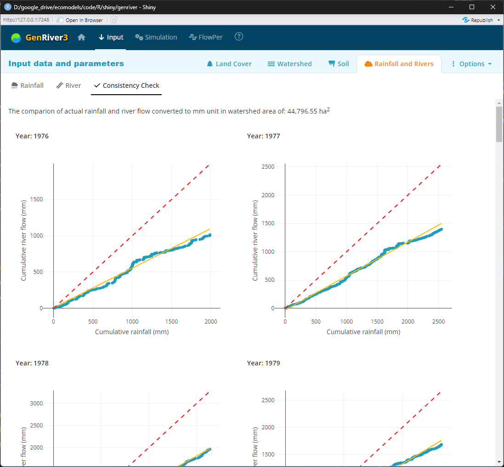Click the address bar URL 127.0.0.1:7248
The height and width of the screenshot is (467, 504).
click(x=26, y=20)
